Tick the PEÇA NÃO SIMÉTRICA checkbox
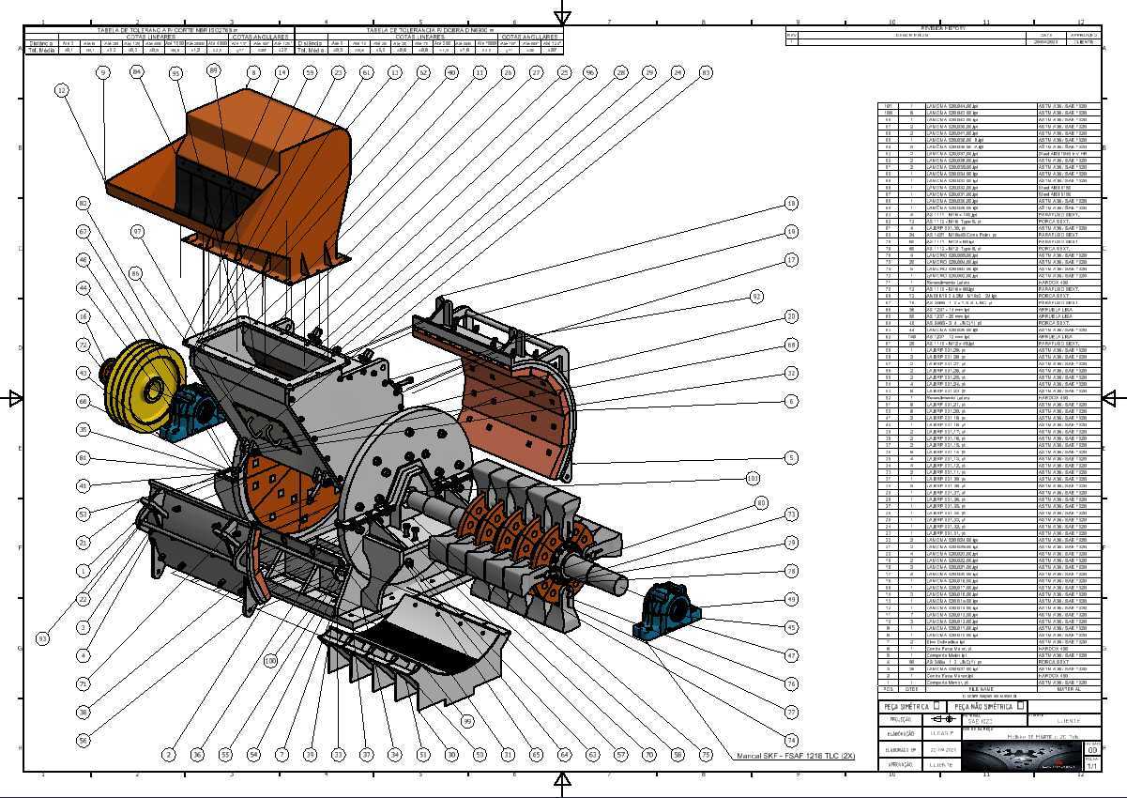Image resolution: width=1127 pixels, height=798 pixels. click(1020, 706)
